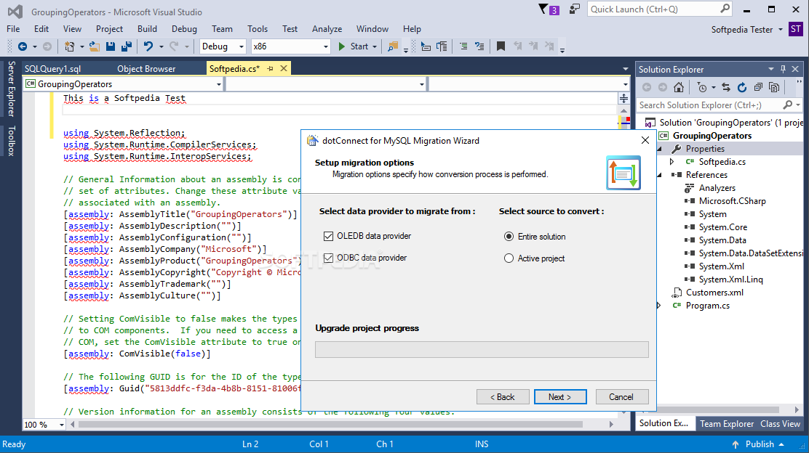The height and width of the screenshot is (453, 809).
Task: Select the Entire solution radio button
Action: (x=509, y=237)
